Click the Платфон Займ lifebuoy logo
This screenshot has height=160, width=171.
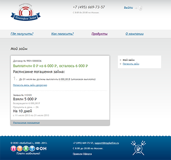pos(26,12)
